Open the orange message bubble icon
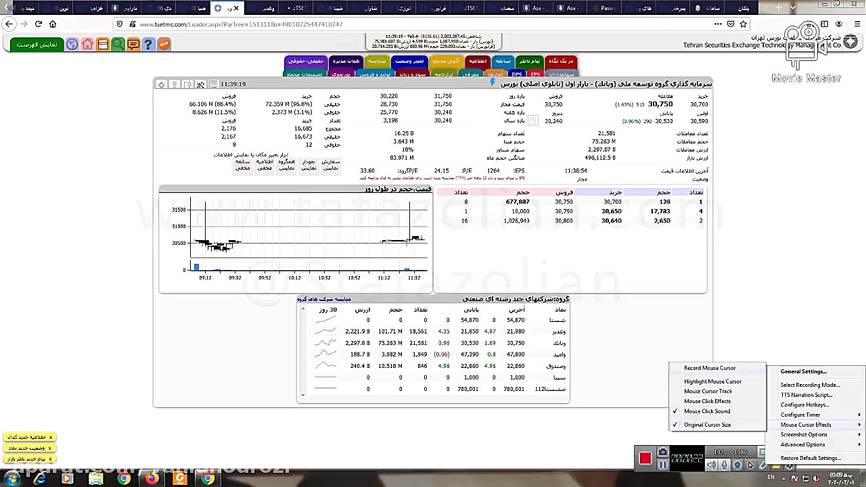Screen dimensions: 866x487 pos(133,45)
